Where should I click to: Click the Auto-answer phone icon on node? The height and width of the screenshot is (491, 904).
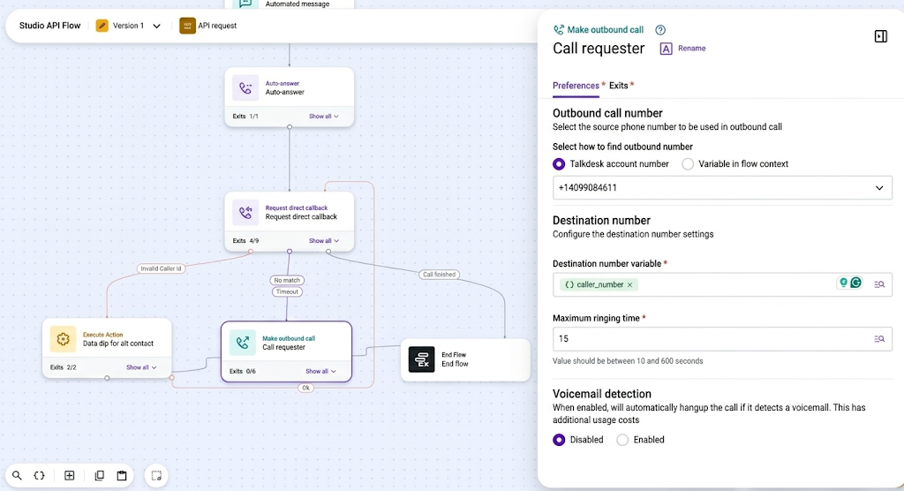click(245, 88)
